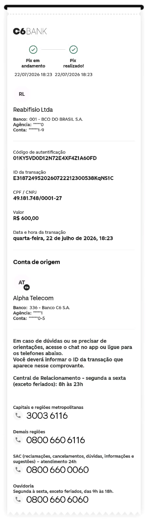Viewport: 148px width, 523px height.
Task: Click the CNPJ number 49.181.748/0001-27
Action: pos(38,198)
